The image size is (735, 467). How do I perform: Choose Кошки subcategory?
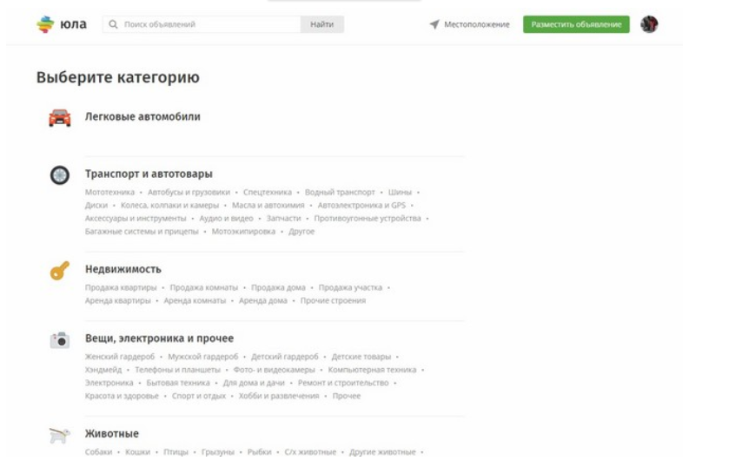[138, 452]
